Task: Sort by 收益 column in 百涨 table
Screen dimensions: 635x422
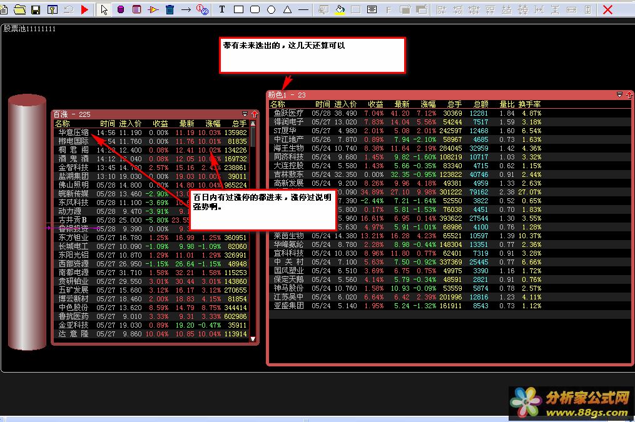Action: click(x=161, y=124)
